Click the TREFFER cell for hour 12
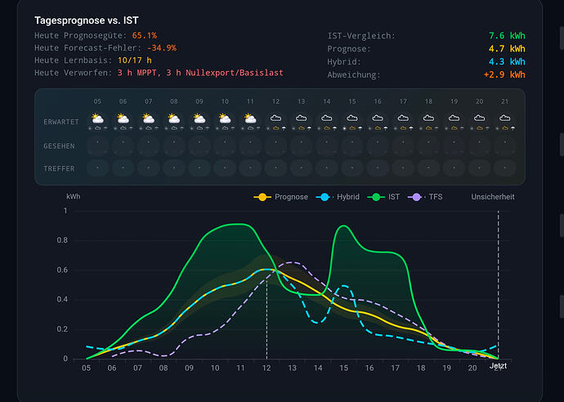The width and height of the screenshot is (564, 402). click(276, 168)
